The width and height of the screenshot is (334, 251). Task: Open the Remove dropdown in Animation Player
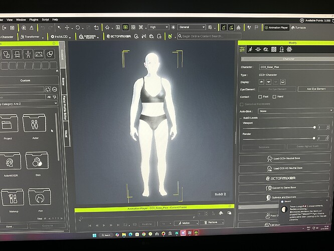(212, 222)
